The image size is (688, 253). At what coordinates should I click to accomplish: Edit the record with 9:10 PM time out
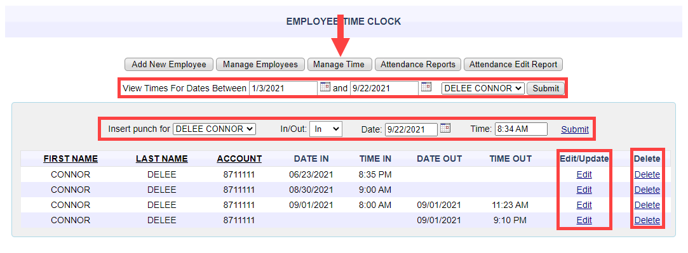[x=584, y=220]
